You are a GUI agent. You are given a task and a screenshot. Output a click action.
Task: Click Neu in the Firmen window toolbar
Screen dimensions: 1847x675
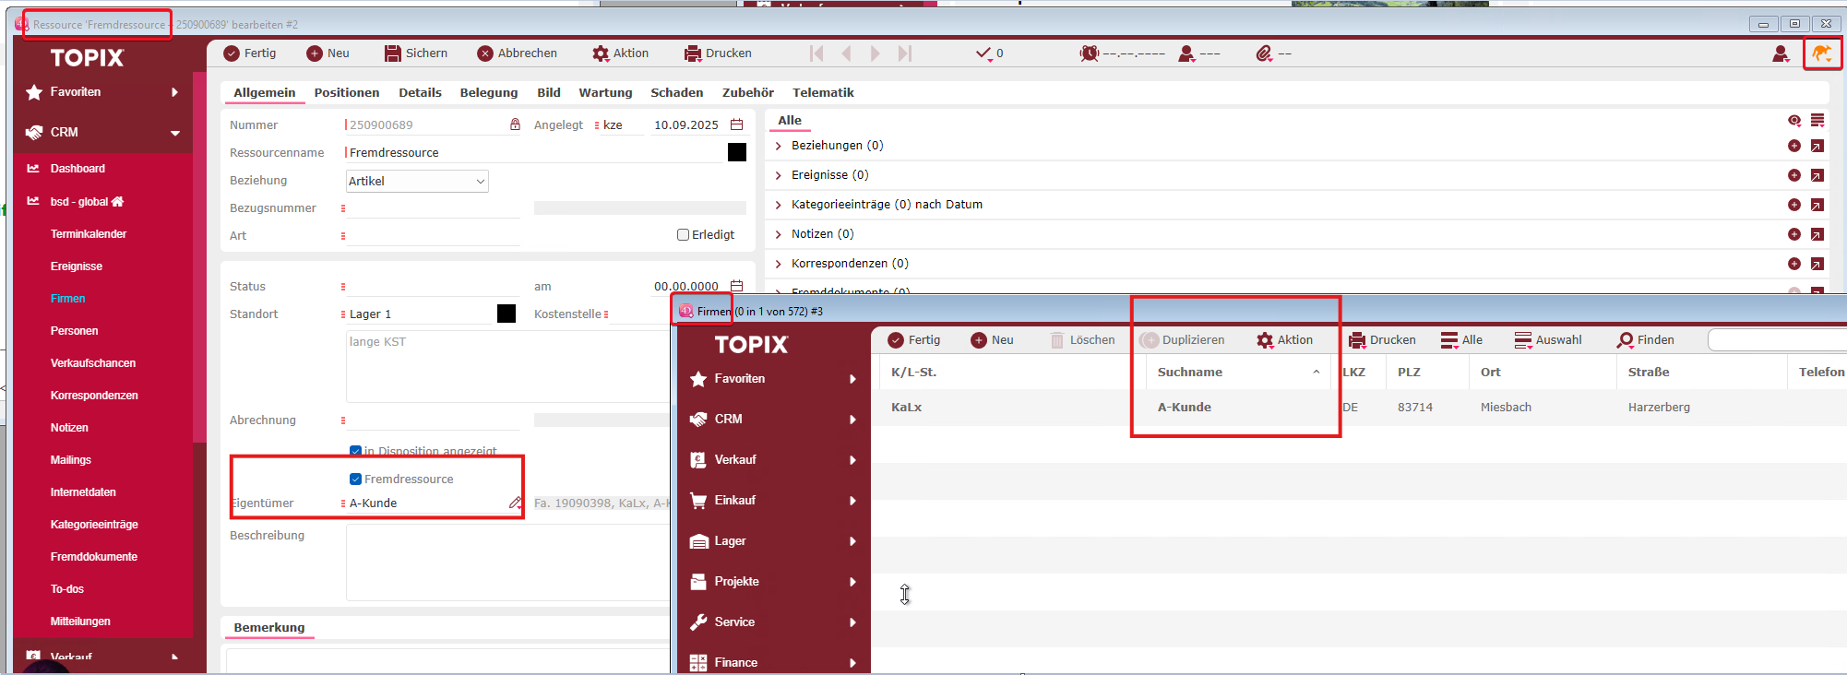coord(992,340)
